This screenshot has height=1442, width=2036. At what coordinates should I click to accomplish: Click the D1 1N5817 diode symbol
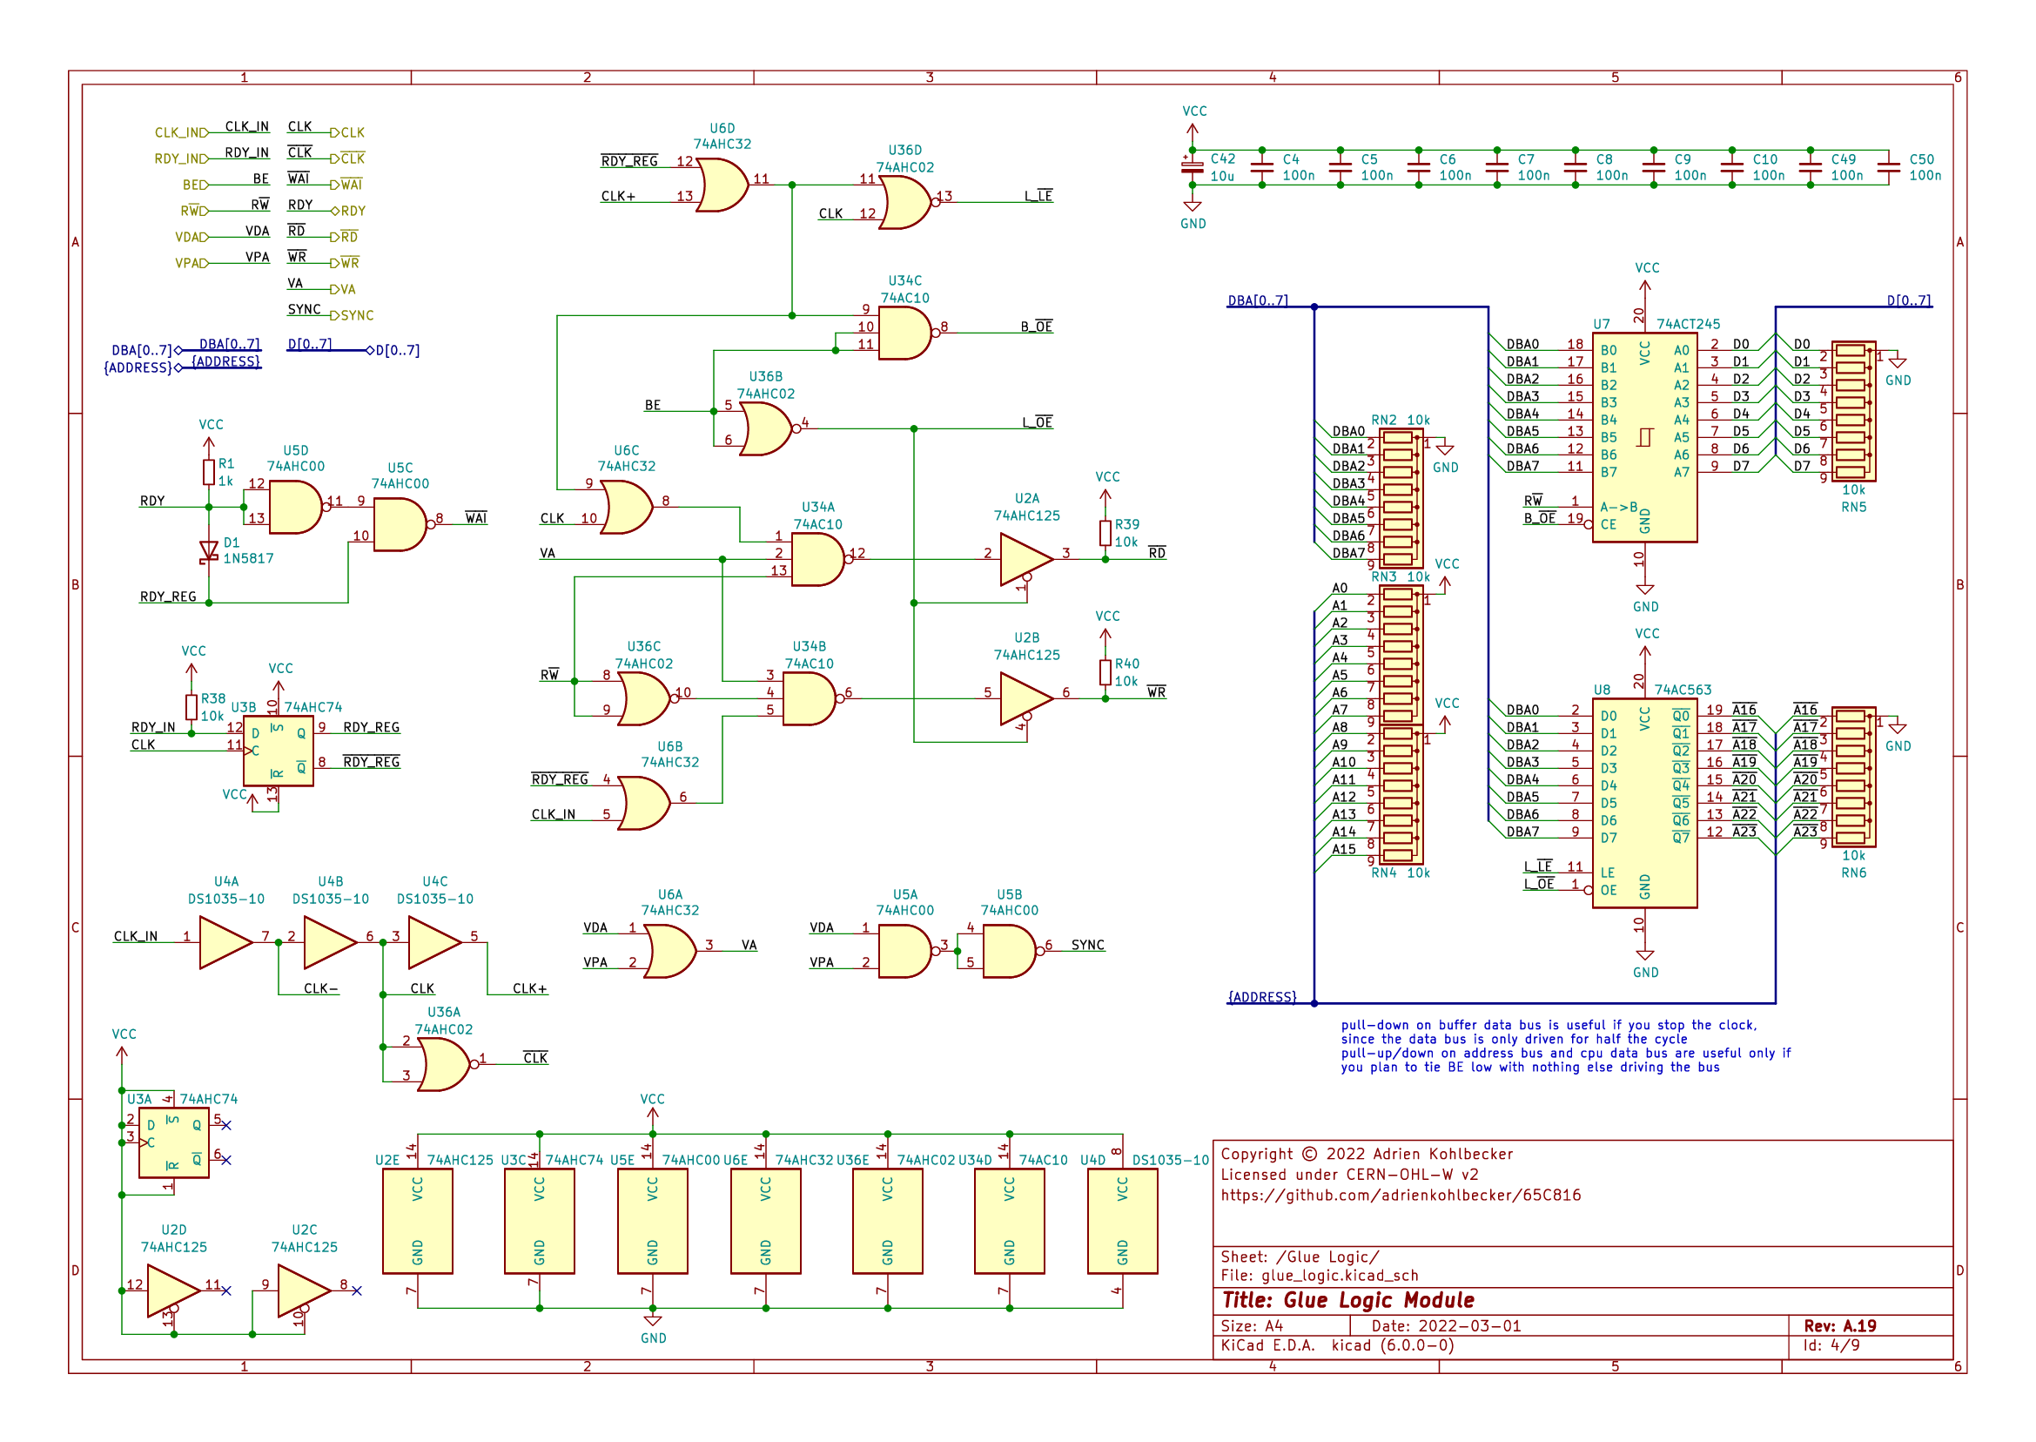(209, 551)
